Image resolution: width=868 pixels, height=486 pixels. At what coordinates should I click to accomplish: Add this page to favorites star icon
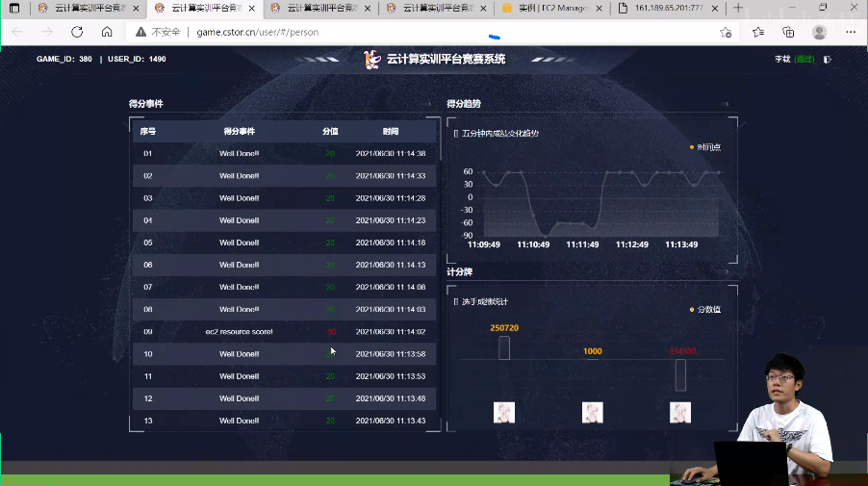pos(726,32)
